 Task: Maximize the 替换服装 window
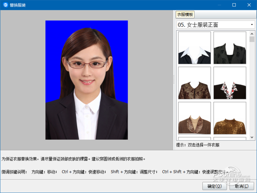(234, 5)
